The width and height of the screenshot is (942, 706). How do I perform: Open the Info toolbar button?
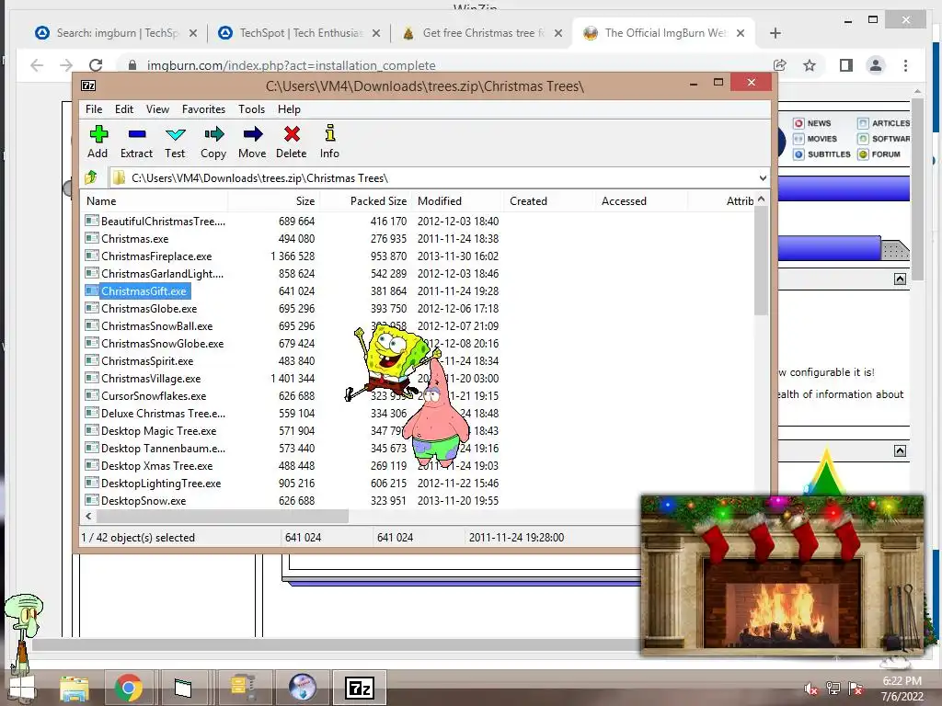(329, 142)
